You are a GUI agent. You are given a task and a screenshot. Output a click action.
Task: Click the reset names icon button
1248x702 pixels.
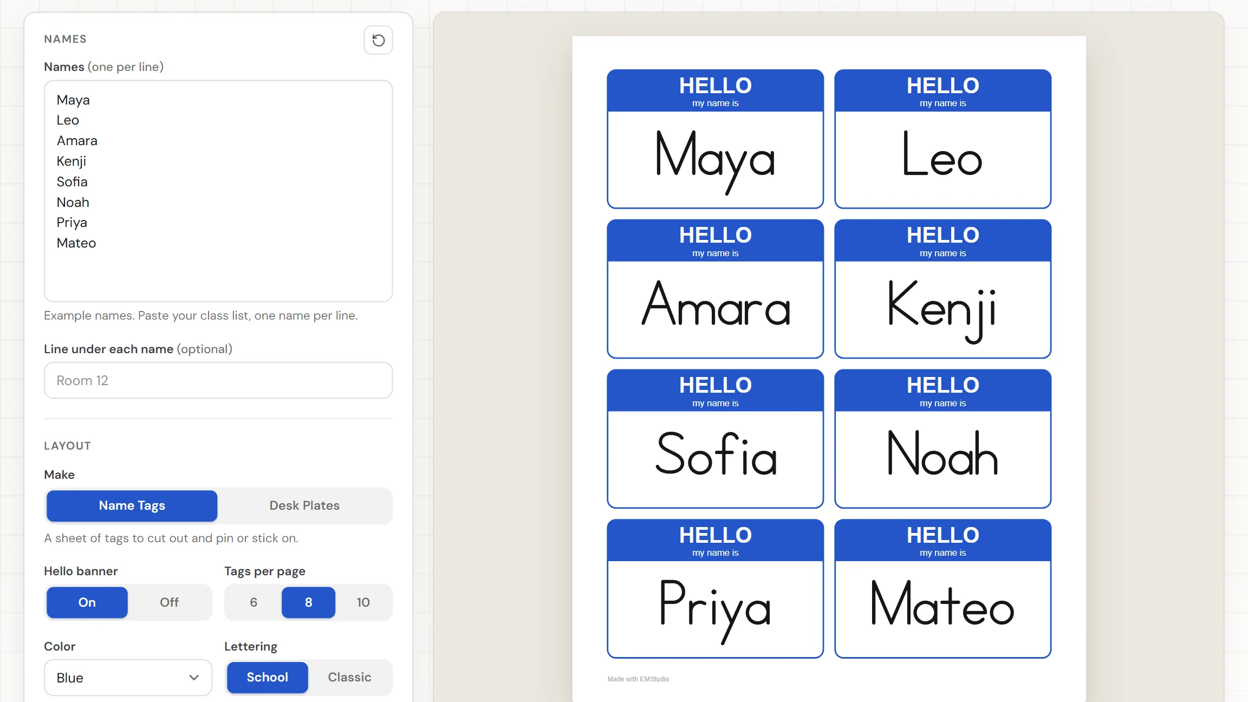(x=378, y=40)
